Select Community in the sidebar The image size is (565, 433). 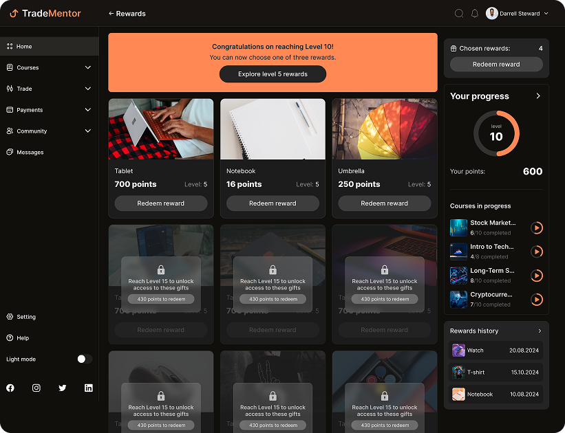click(50, 131)
